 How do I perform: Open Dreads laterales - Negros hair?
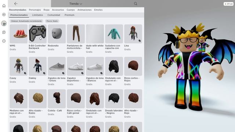[114, 99]
